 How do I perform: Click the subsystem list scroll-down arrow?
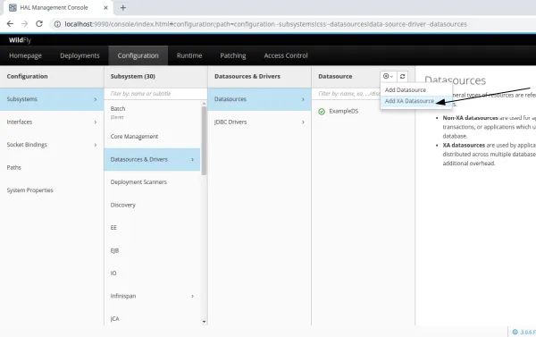204,322
